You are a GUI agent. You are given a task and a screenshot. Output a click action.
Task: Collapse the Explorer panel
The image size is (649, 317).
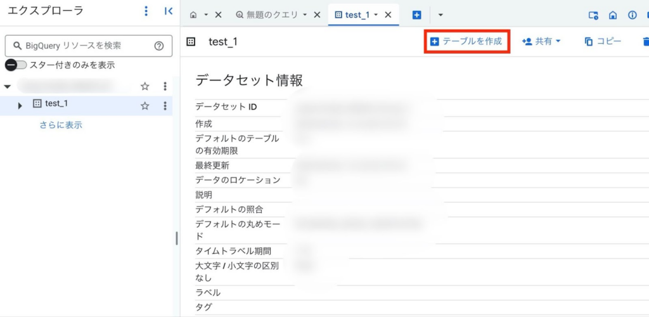(x=168, y=11)
